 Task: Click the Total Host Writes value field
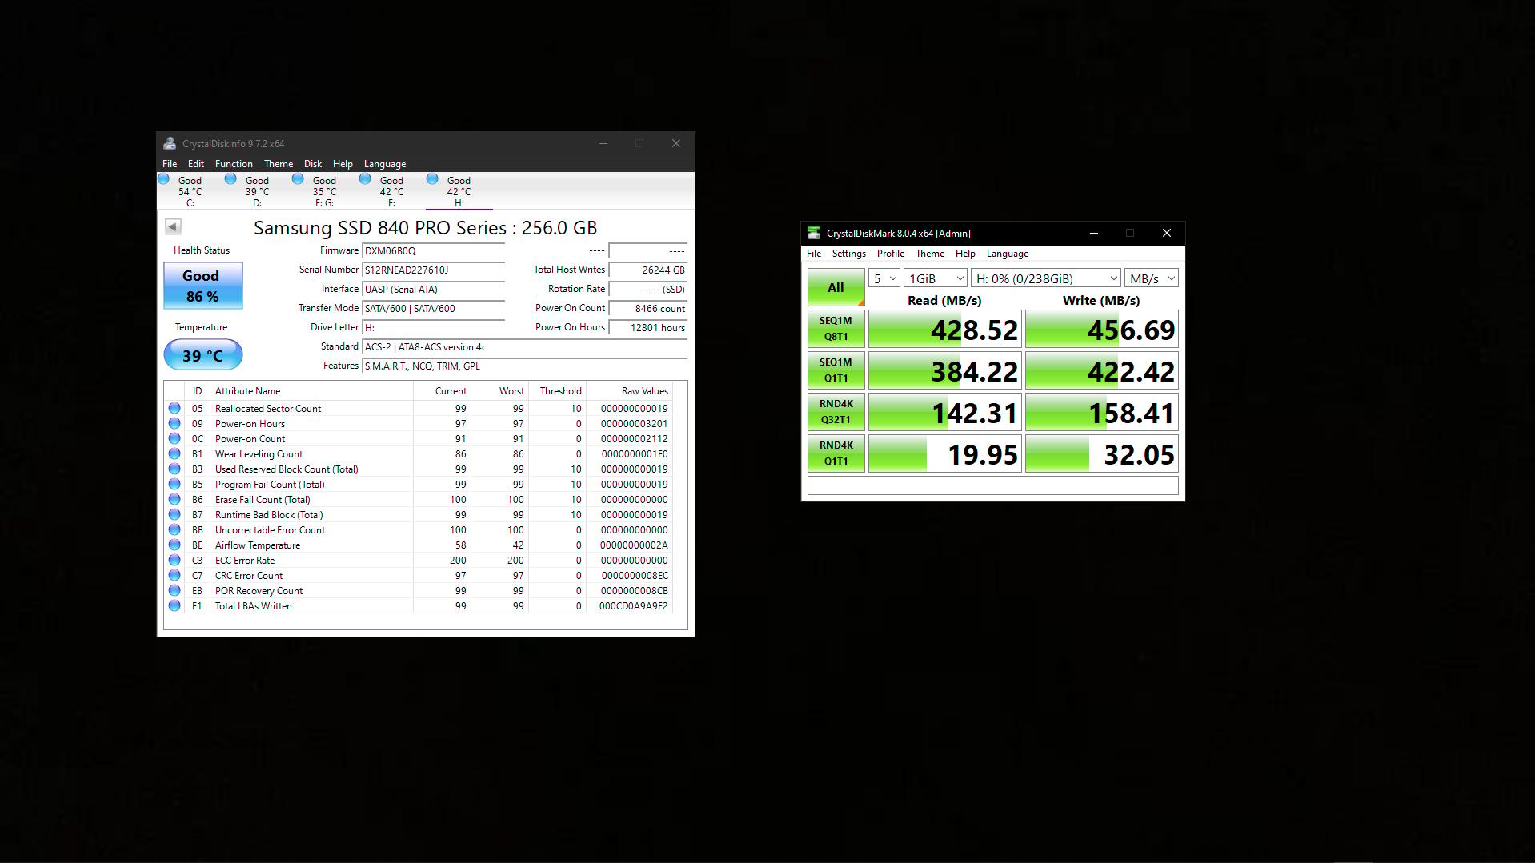click(648, 270)
